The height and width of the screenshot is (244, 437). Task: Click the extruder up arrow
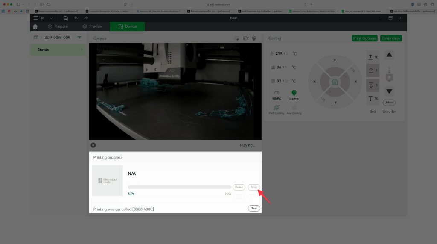click(x=389, y=55)
